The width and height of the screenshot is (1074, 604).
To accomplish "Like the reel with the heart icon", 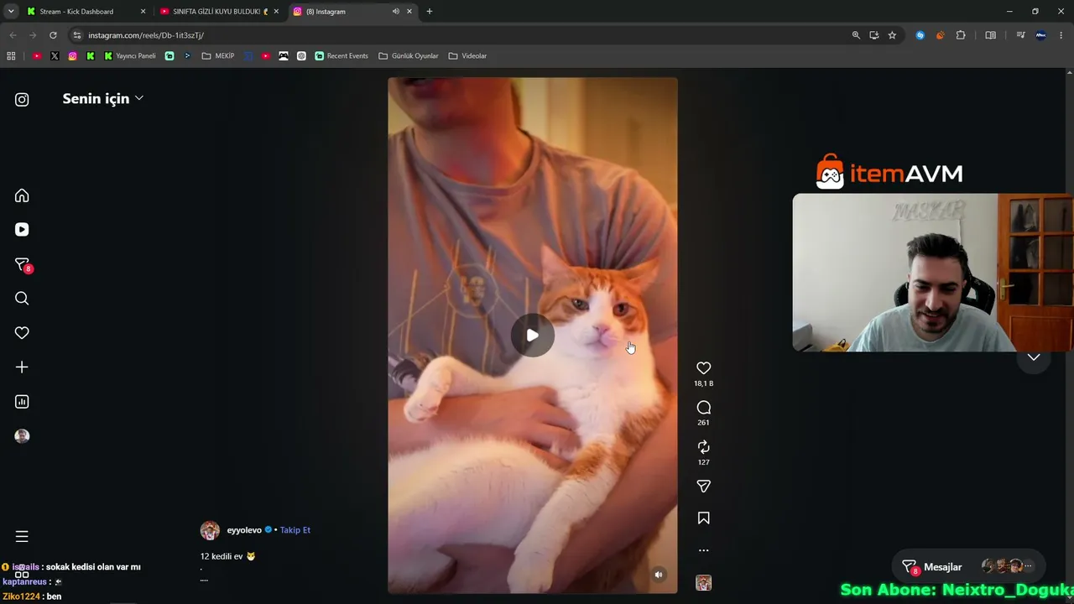I will [703, 368].
